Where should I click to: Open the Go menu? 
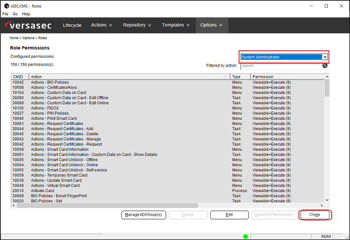pyautogui.click(x=15, y=14)
